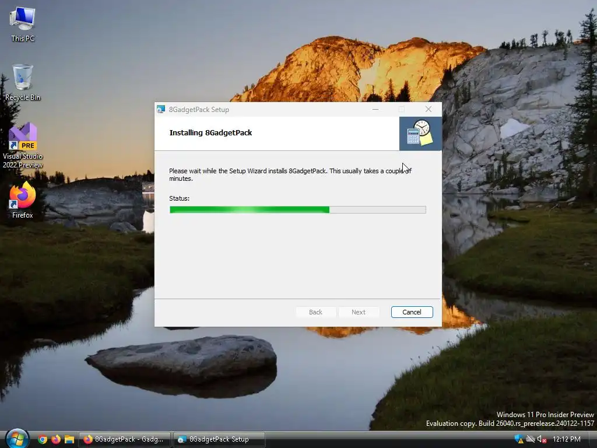This screenshot has width=597, height=448.
Task: Switch to the 8GadgetPack Firefox taskbar window
Action: 125,439
